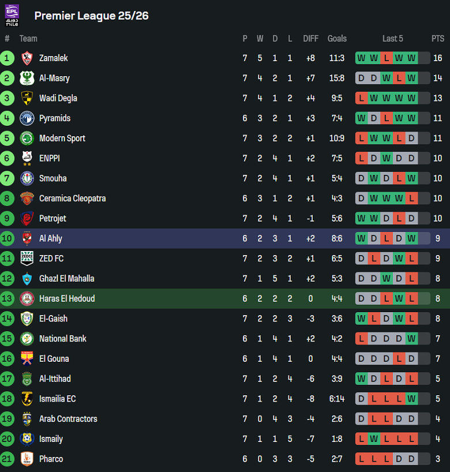Click the Ismaily club crest
Screen dimensions: 450x472
click(x=27, y=439)
